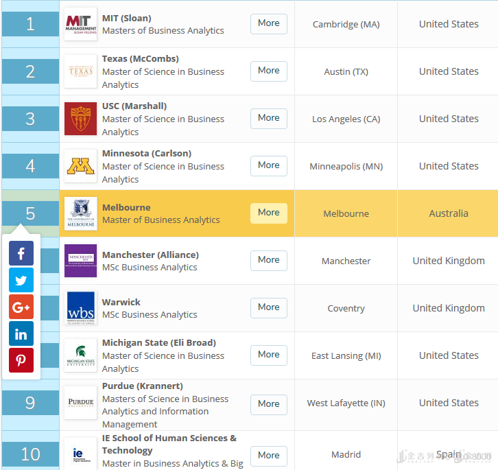
Task: Select Los Angeles (CA) city cell
Action: tap(346, 119)
